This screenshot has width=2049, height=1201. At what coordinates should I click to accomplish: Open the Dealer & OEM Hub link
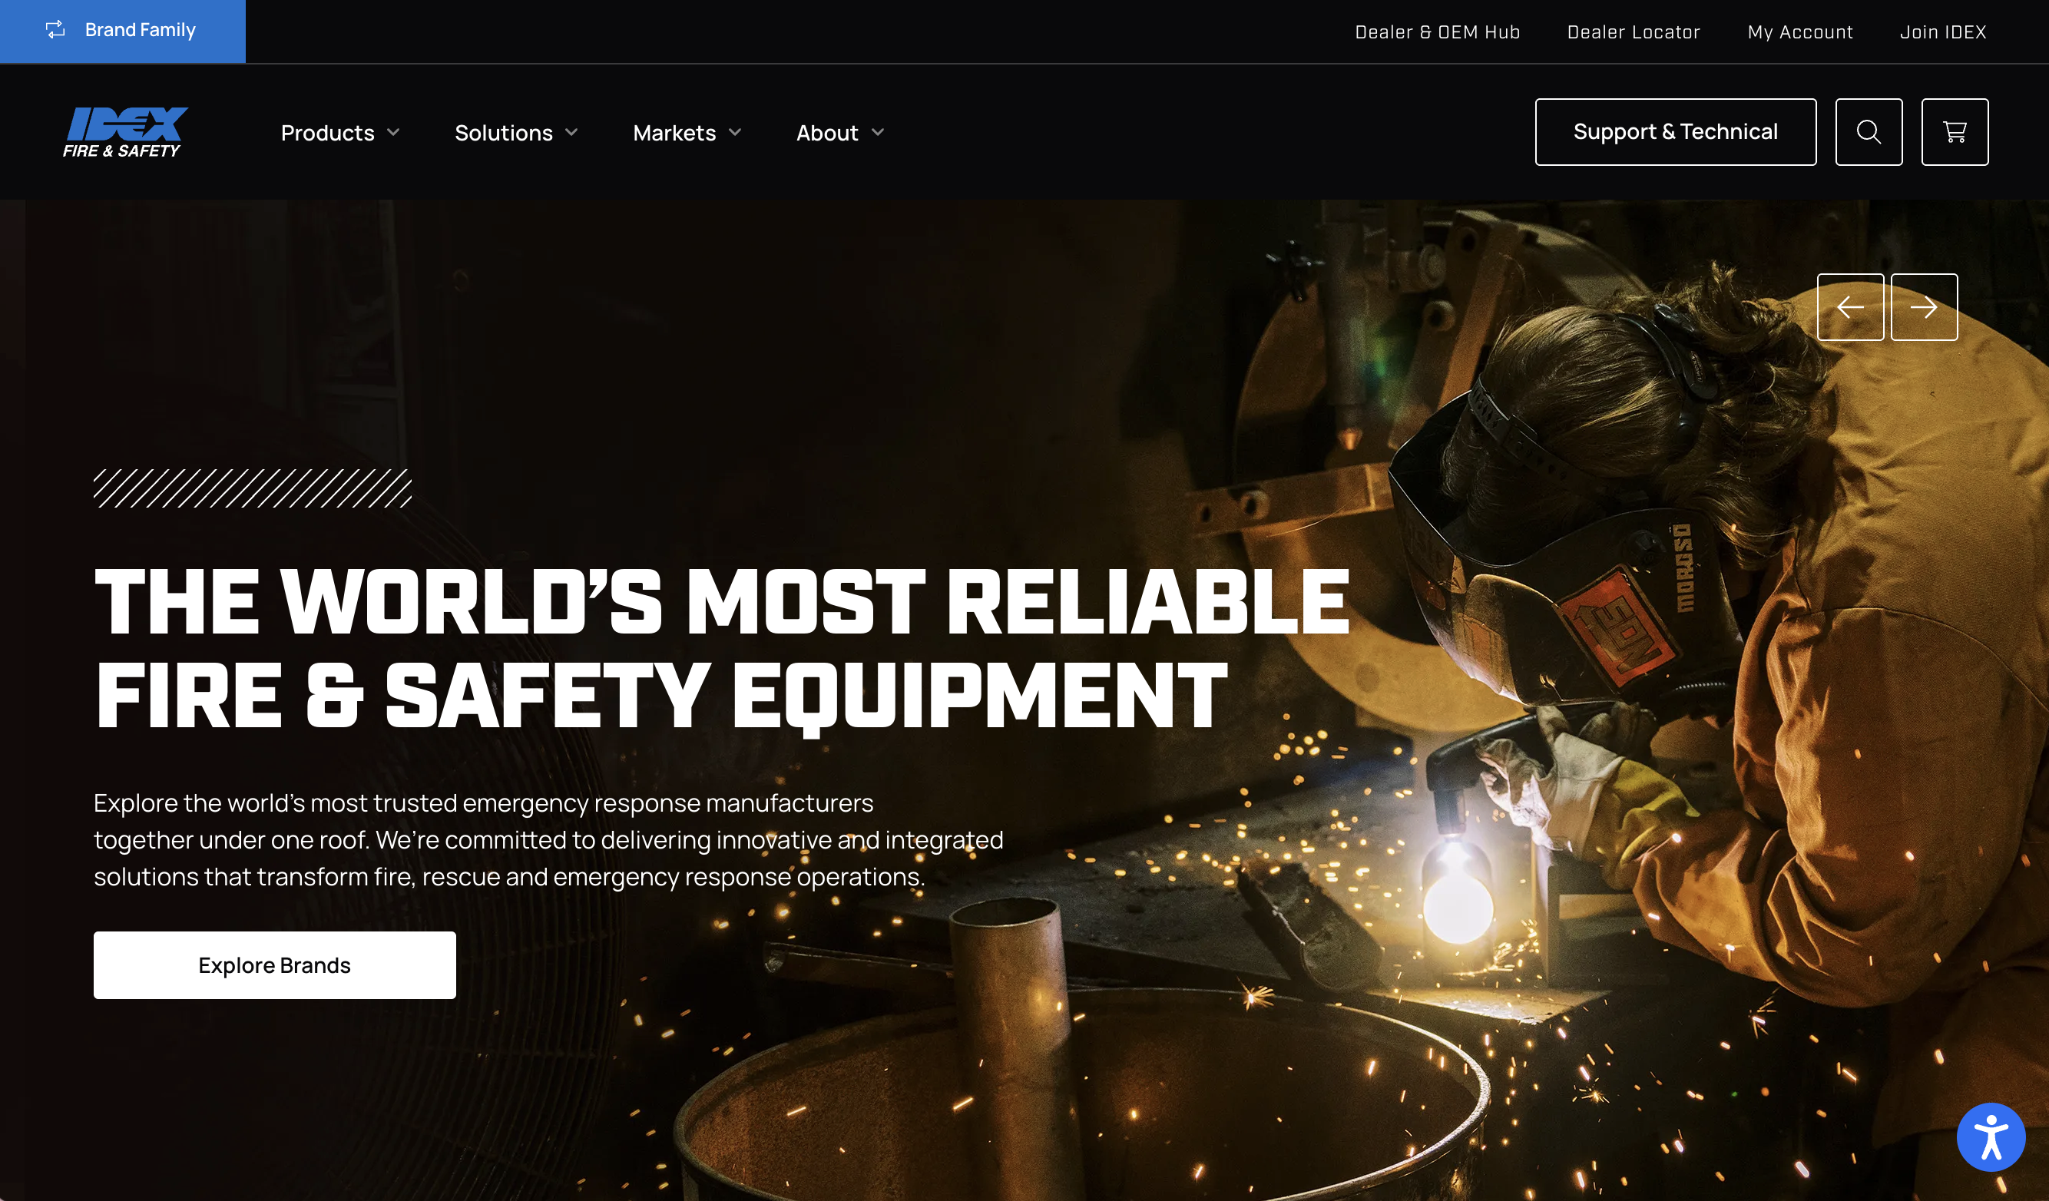click(1437, 31)
